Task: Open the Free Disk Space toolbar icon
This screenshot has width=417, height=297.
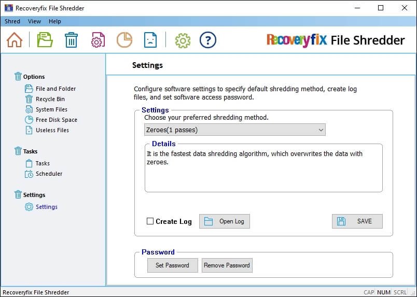Action: [124, 40]
